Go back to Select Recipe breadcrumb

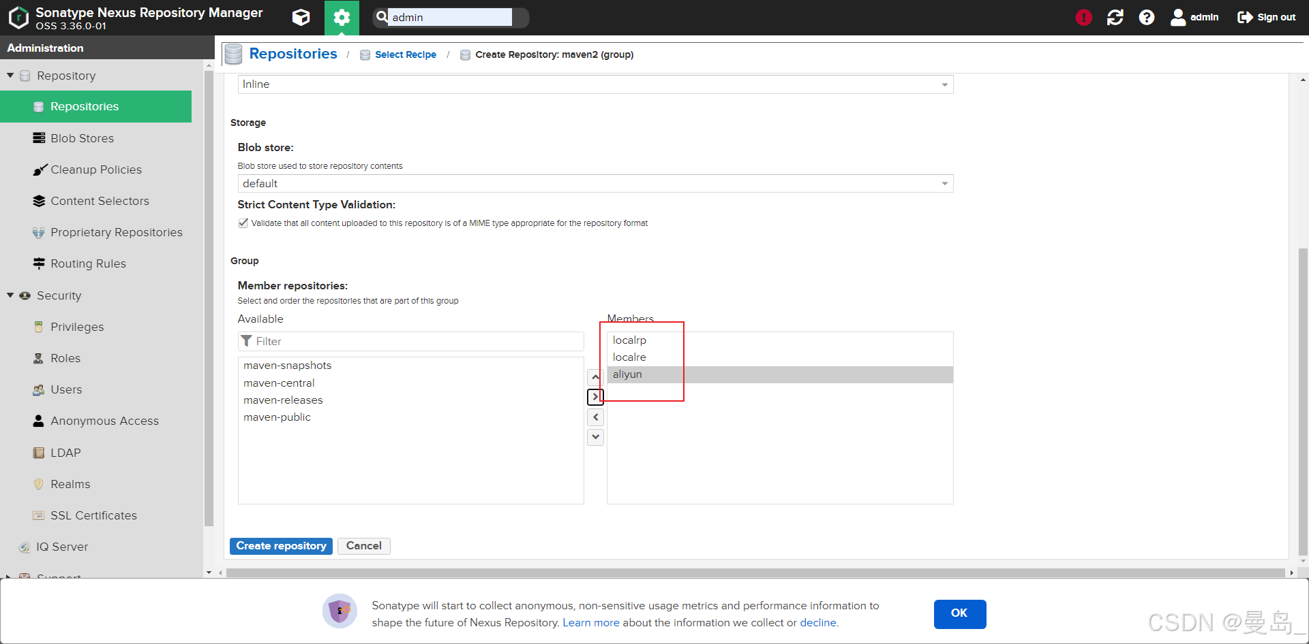[406, 54]
